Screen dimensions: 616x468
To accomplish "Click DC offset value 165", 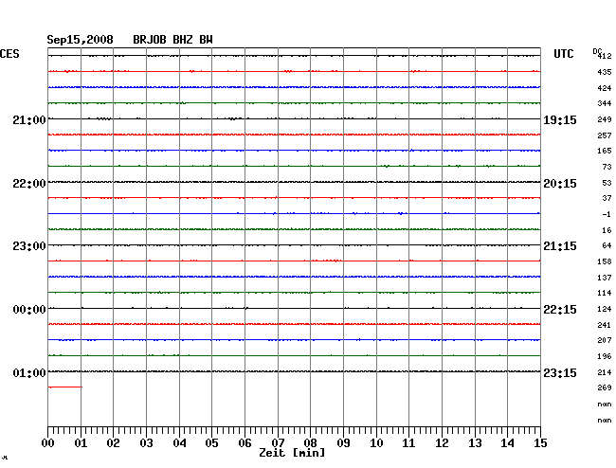I will (x=605, y=151).
